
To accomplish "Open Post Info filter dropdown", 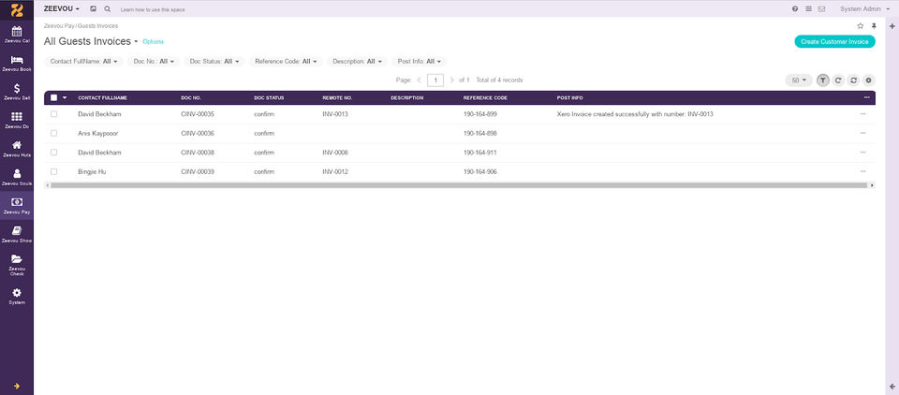I will pyautogui.click(x=420, y=62).
